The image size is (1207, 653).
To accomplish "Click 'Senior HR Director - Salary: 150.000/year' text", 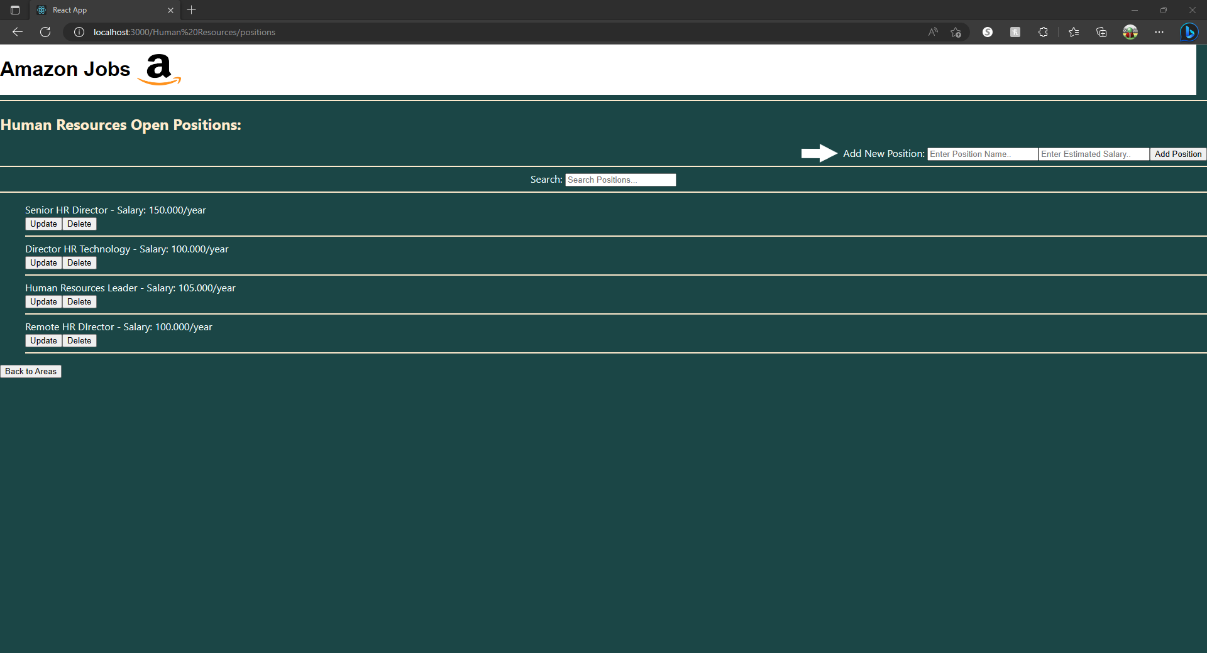I will 116,210.
